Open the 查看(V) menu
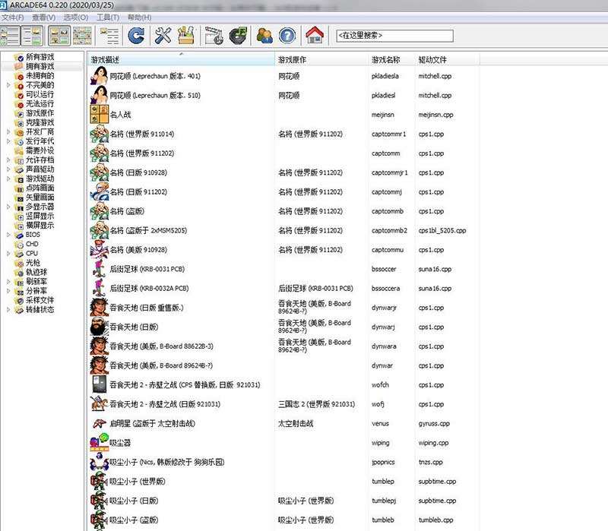Image resolution: width=608 pixels, height=531 pixels. point(43,17)
